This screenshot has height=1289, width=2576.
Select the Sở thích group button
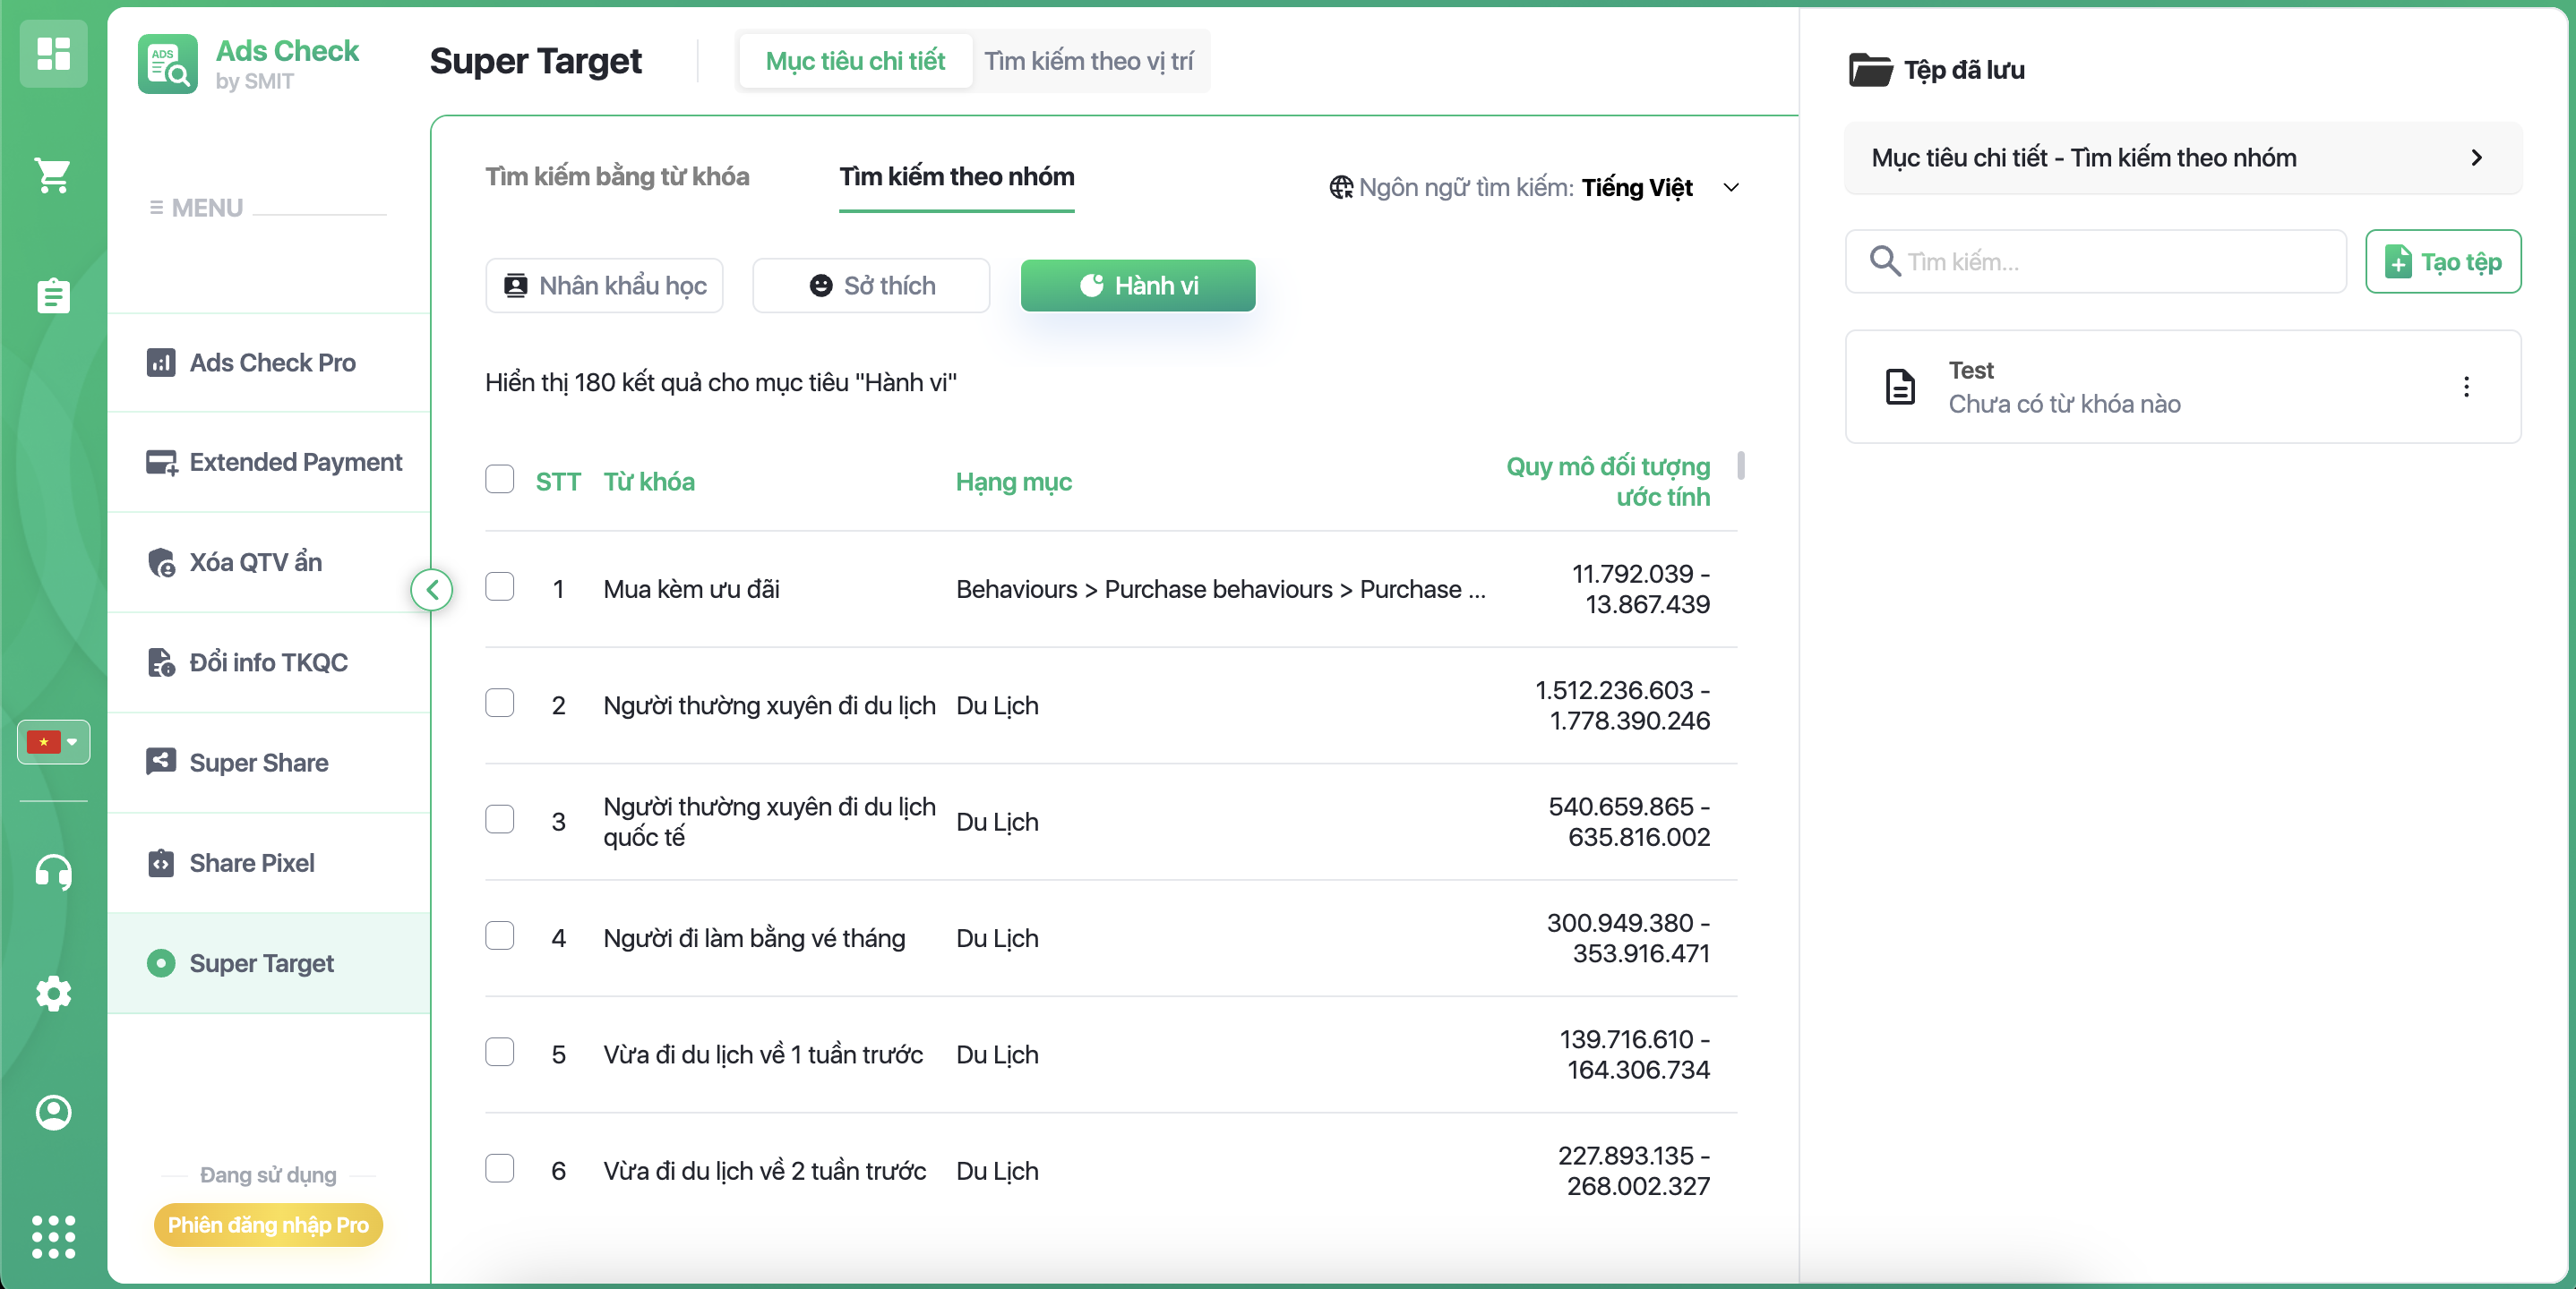871,286
